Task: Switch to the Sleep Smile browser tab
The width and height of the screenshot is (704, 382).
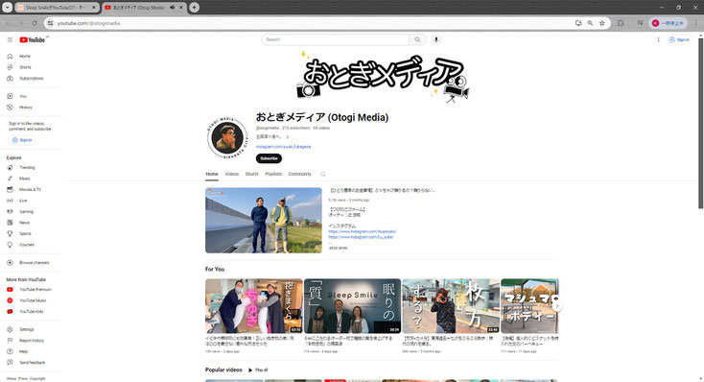Action: (57, 8)
